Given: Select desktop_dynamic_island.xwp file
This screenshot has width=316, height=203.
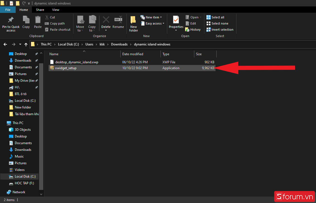Looking at the screenshot, I should click(76, 62).
